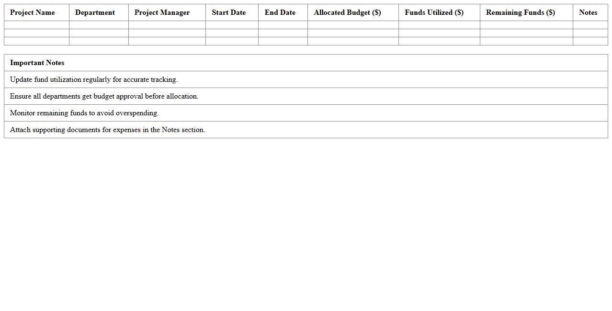Click the Notes column header

click(x=588, y=12)
